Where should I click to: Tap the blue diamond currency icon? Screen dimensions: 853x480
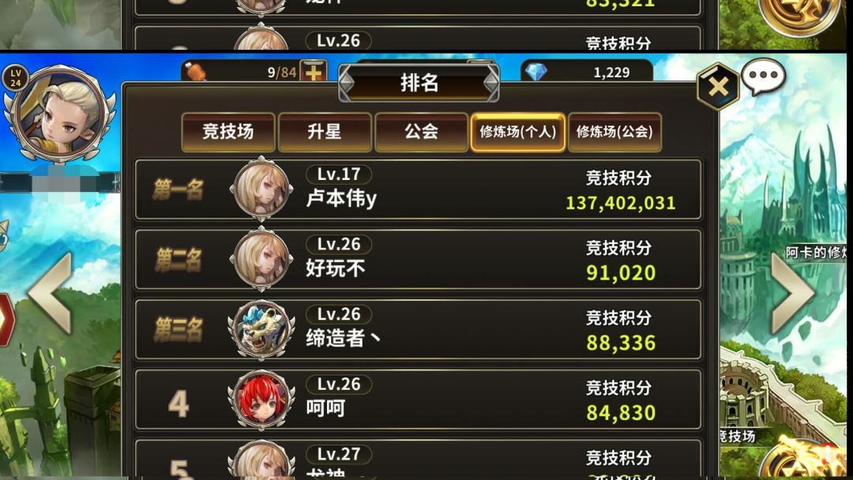(x=536, y=71)
